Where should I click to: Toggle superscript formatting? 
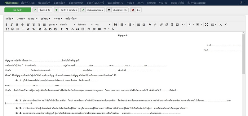click(x=226, y=25)
